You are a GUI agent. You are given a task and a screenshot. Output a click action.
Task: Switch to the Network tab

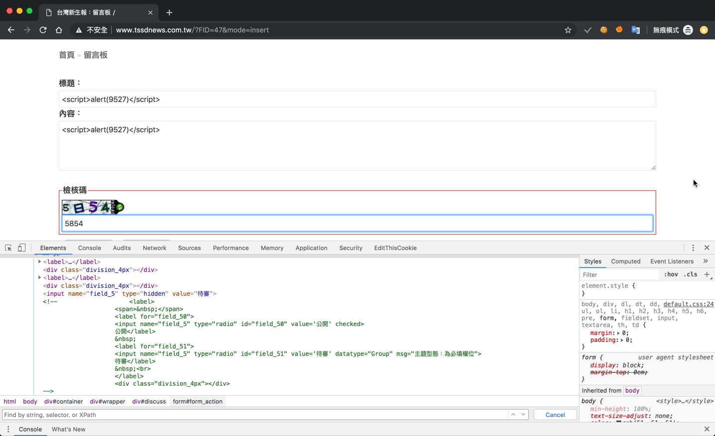(154, 248)
